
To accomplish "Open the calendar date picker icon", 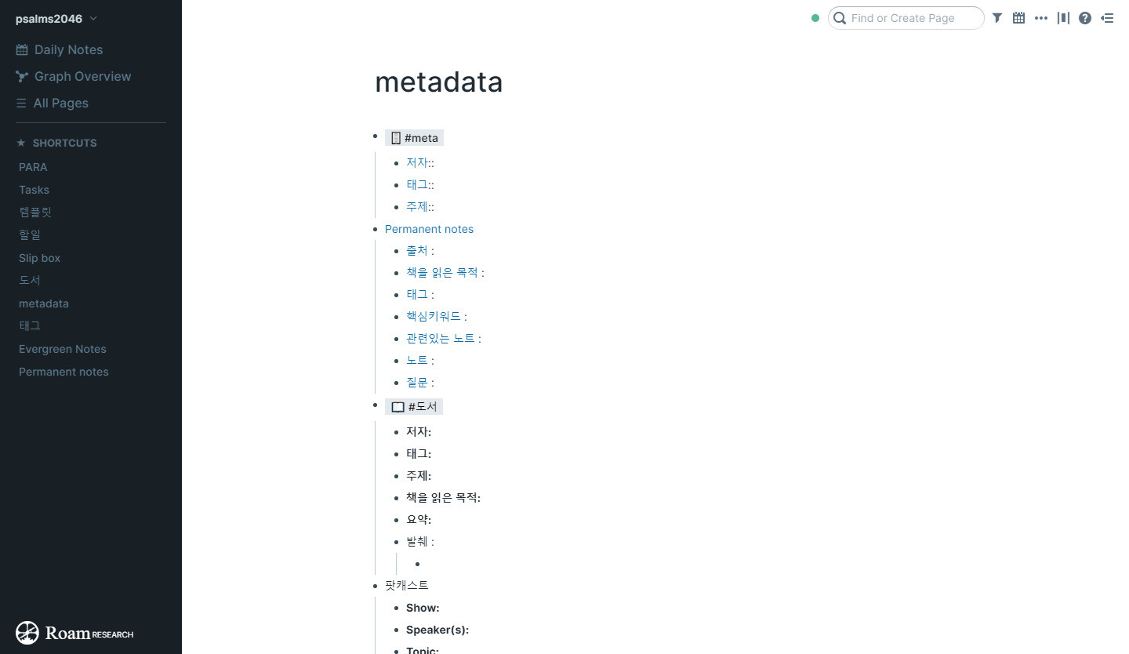I will 1018,18.
